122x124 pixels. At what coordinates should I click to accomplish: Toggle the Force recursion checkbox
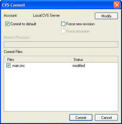pyautogui.click(x=63, y=31)
